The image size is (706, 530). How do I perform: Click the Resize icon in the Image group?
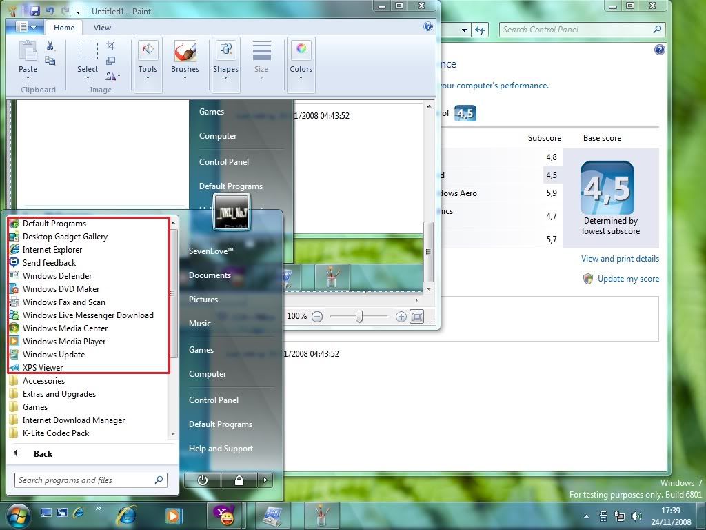[110, 61]
